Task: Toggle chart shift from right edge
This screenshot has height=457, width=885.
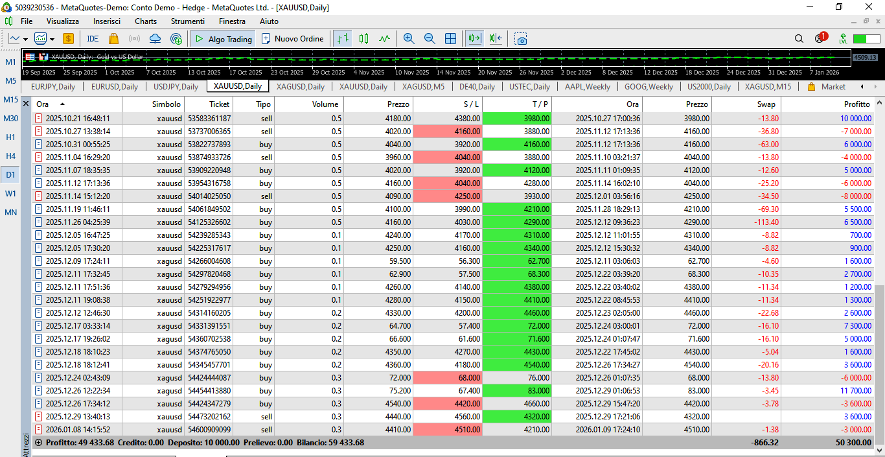Action: [x=496, y=39]
